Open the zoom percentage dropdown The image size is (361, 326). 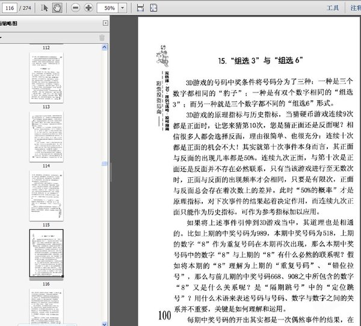pyautogui.click(x=124, y=8)
